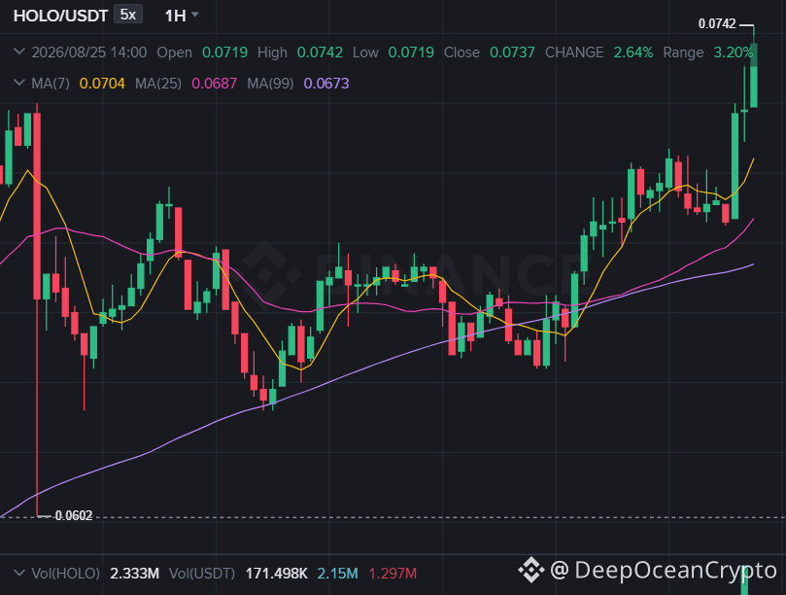This screenshot has width=786, height=595.
Task: Click the Open price 0.0719
Action: coord(224,52)
